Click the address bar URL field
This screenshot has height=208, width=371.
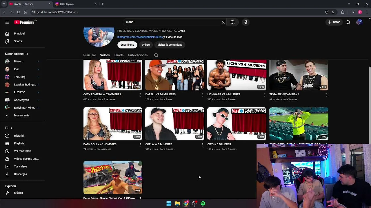[x=177, y=12]
